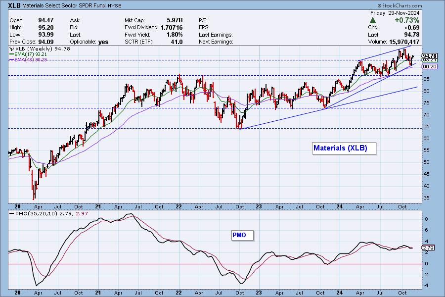Click the Bid: label
Image resolution: width=445 pixels, height=297 pixels.
[x=74, y=28]
